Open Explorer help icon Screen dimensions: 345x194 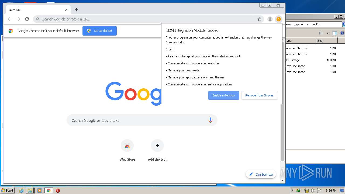tap(342, 33)
